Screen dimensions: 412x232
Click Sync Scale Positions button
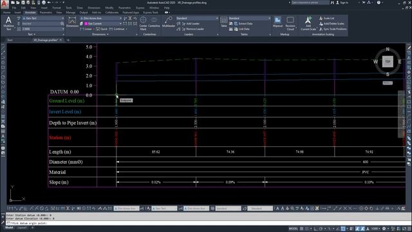pos(333,29)
